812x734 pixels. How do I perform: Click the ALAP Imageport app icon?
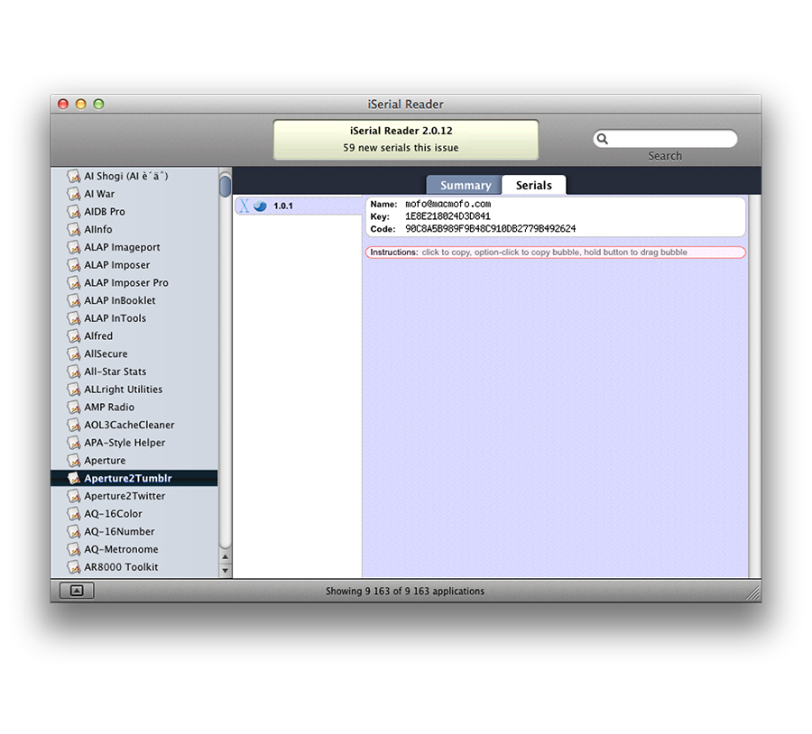pyautogui.click(x=74, y=247)
